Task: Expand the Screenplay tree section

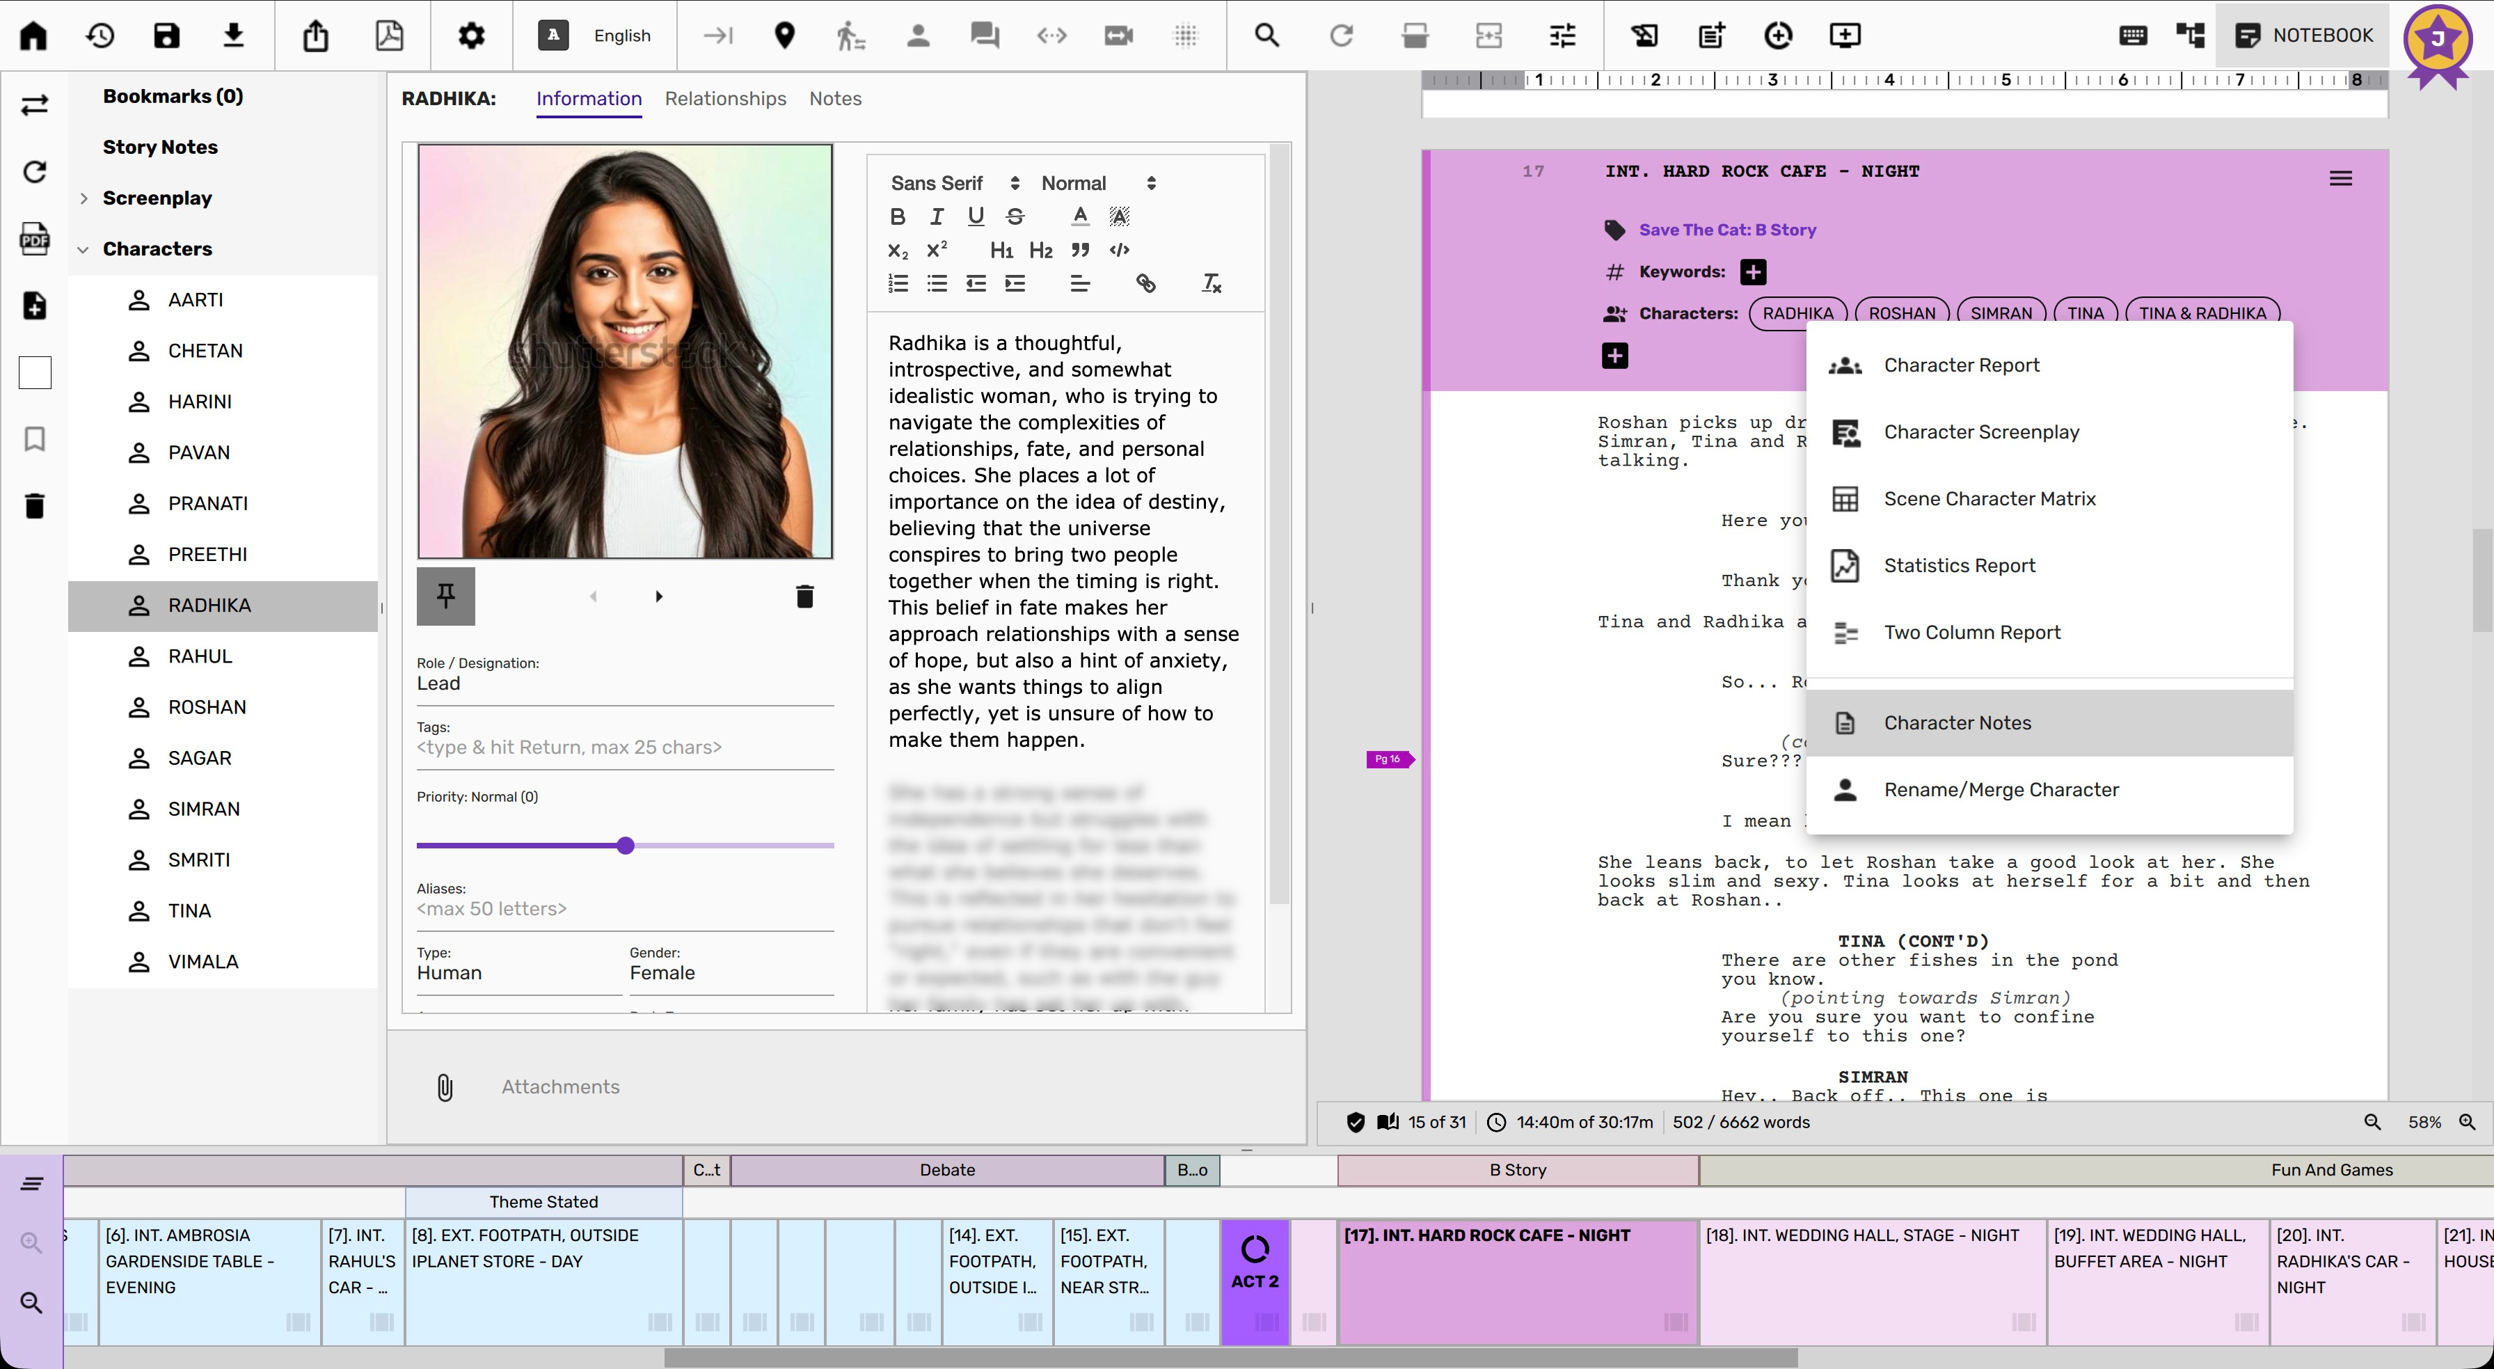Action: pyautogui.click(x=84, y=198)
